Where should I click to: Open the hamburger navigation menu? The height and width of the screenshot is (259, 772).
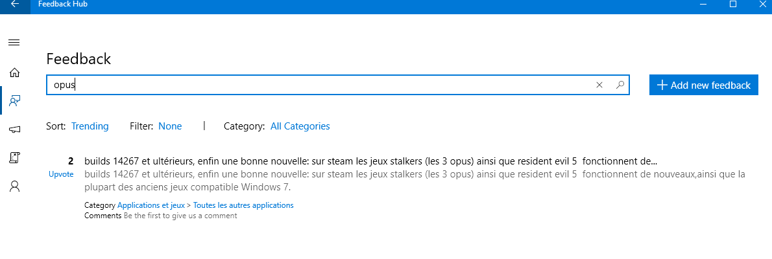(14, 43)
